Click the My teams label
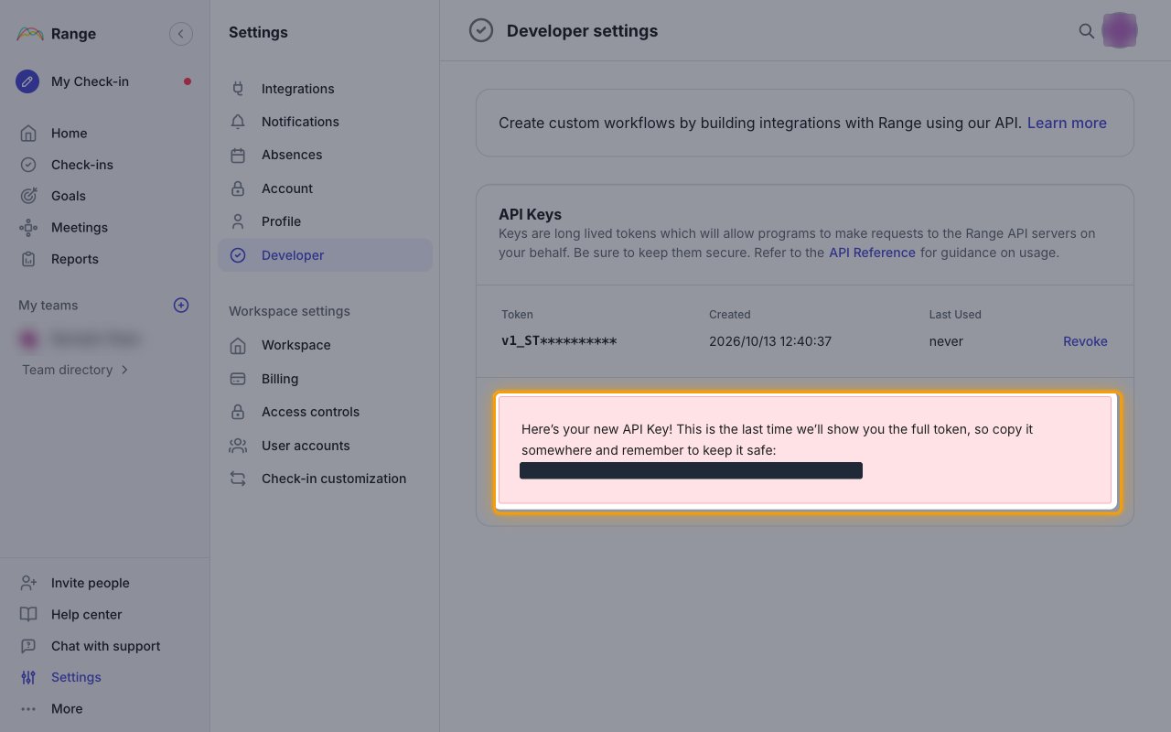Viewport: 1171px width, 732px height. 48,306
